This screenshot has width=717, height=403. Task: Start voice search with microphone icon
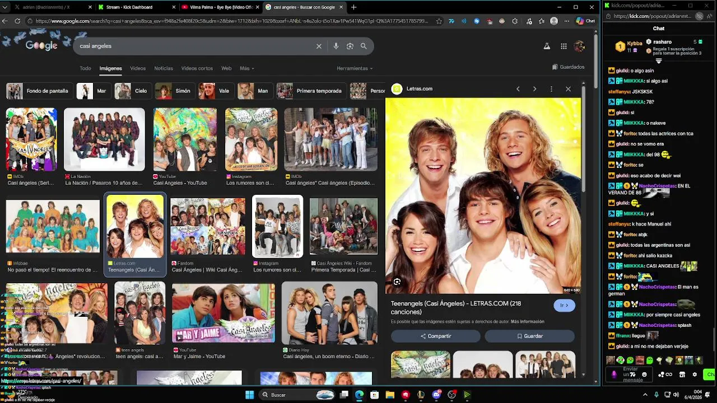336,46
